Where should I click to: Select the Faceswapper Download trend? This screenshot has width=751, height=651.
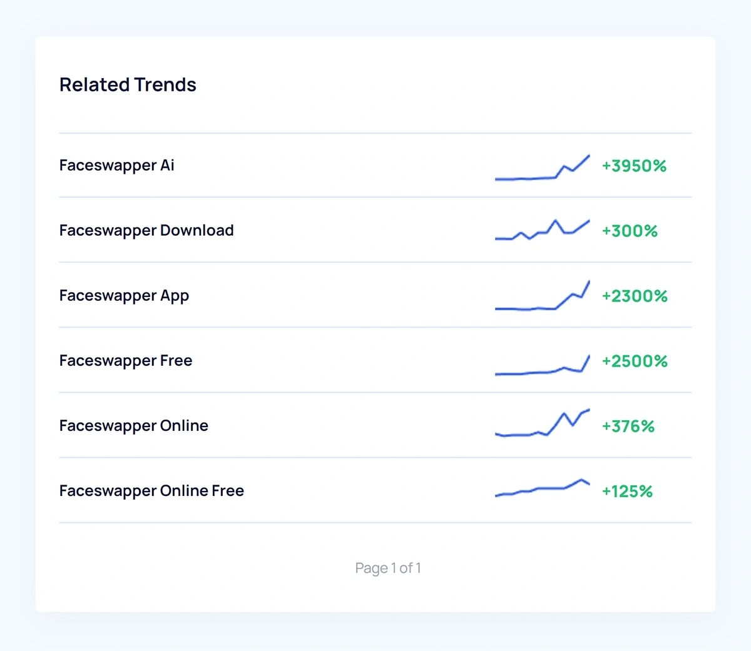[146, 231]
